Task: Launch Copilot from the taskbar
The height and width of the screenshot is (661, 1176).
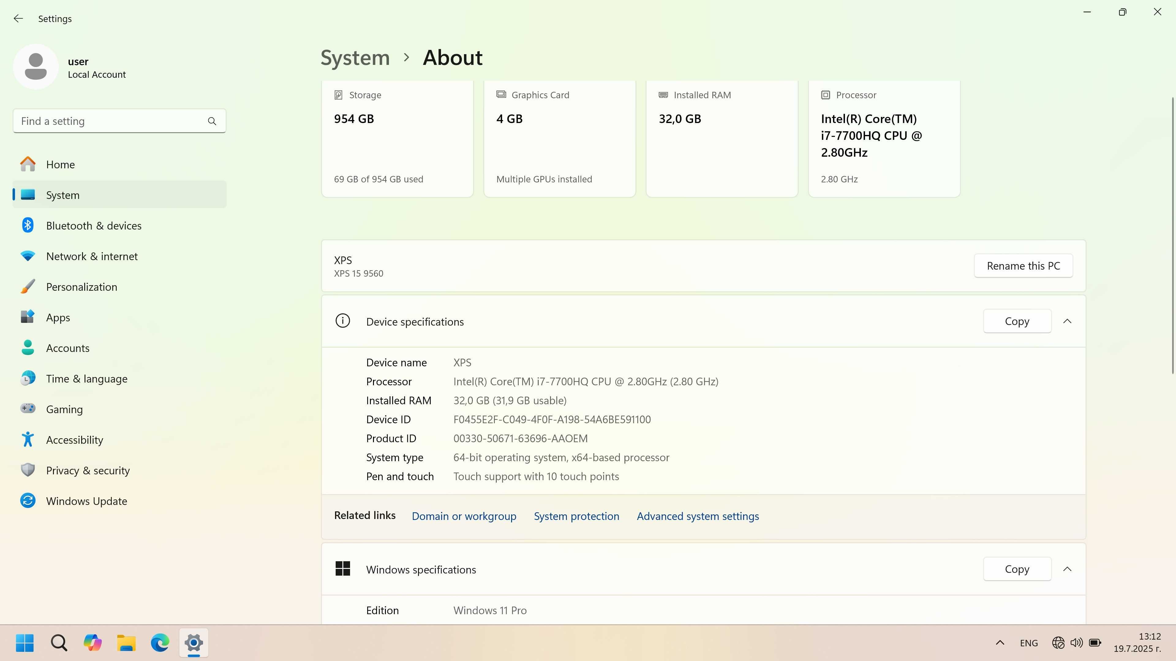Action: click(93, 643)
